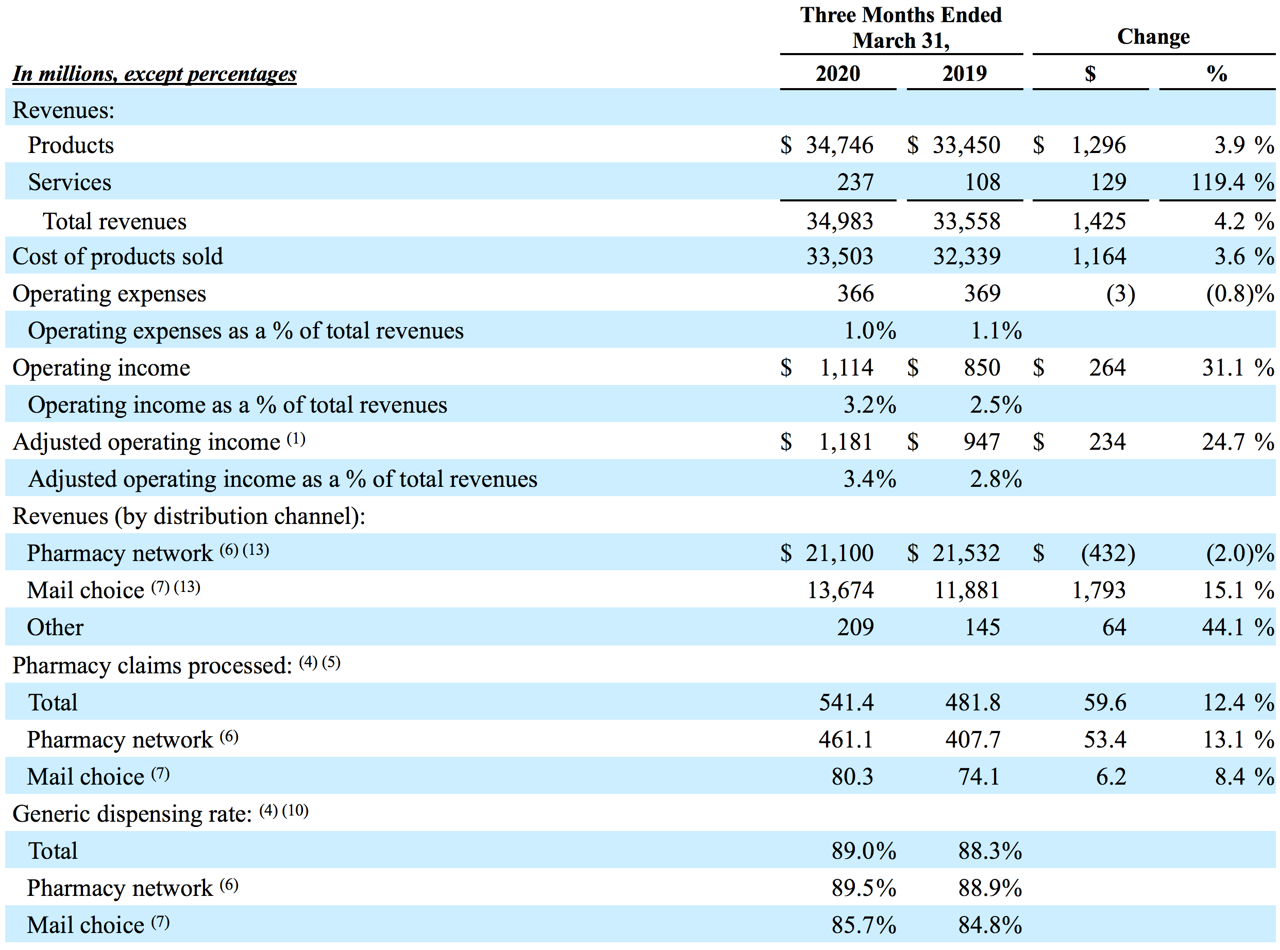
Task: Select operating income 2019 value 850
Action: click(982, 367)
